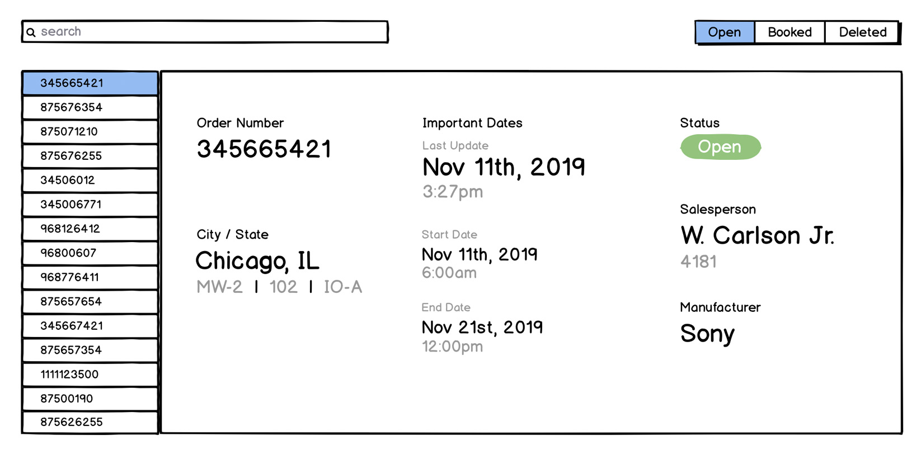The width and height of the screenshot is (921, 455).
Task: Select order 96800607 in the list
Action: pos(90,253)
